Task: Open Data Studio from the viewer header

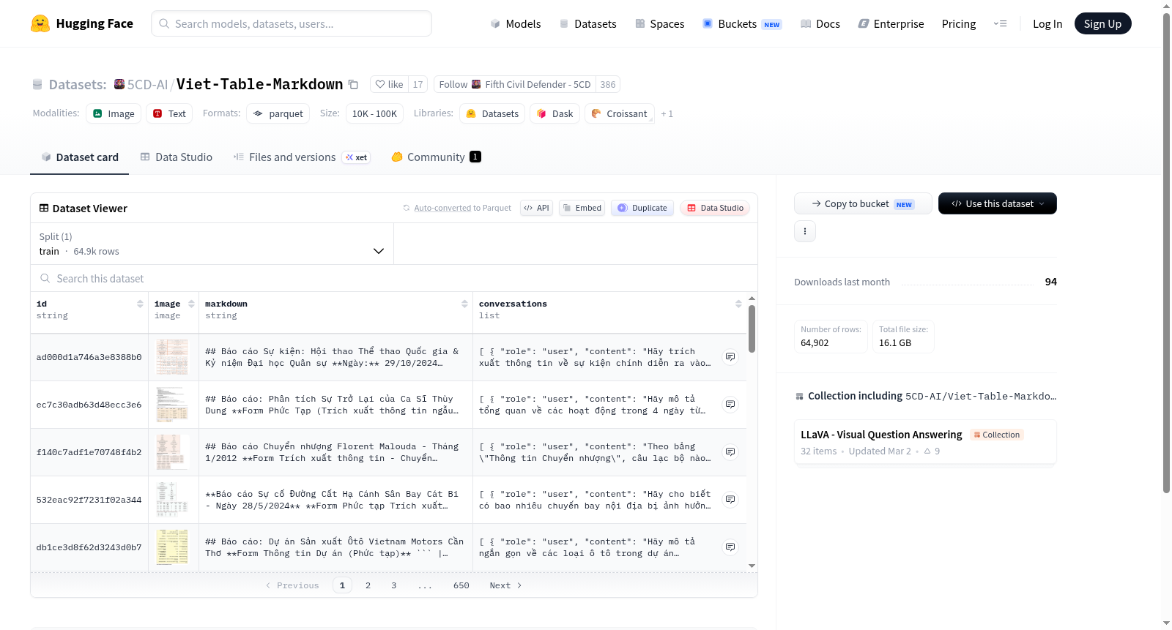Action: click(715, 208)
